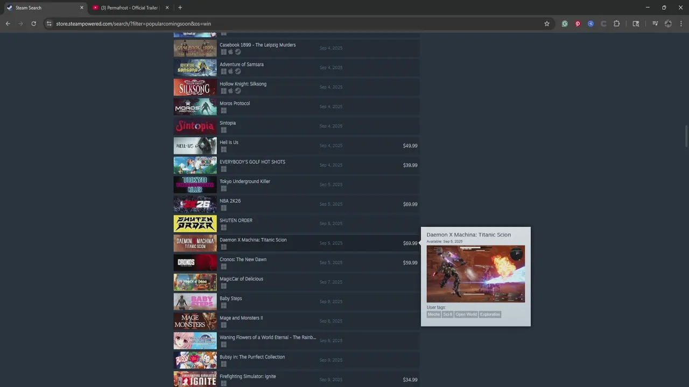Click the Exploration user tag
The height and width of the screenshot is (387, 689).
490,314
